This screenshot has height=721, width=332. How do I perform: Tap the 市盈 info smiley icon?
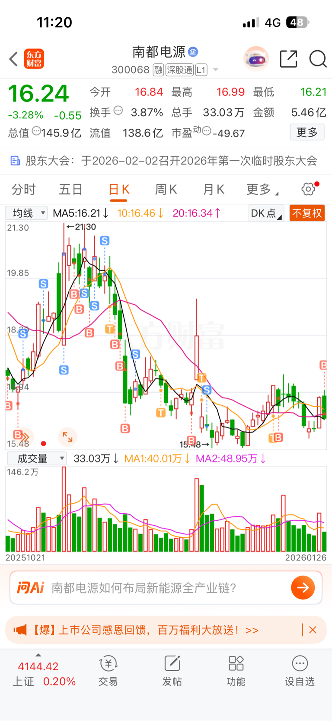coord(207,130)
